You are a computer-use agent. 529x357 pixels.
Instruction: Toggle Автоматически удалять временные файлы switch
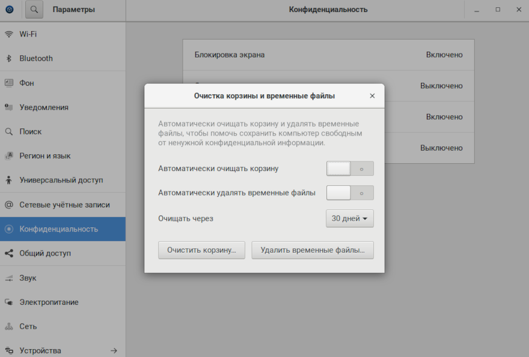[350, 193]
